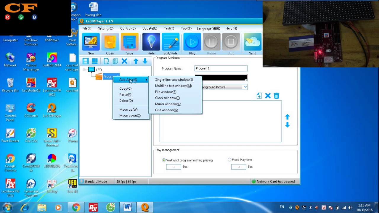Click the Hide lightbulb icon

coord(151,42)
